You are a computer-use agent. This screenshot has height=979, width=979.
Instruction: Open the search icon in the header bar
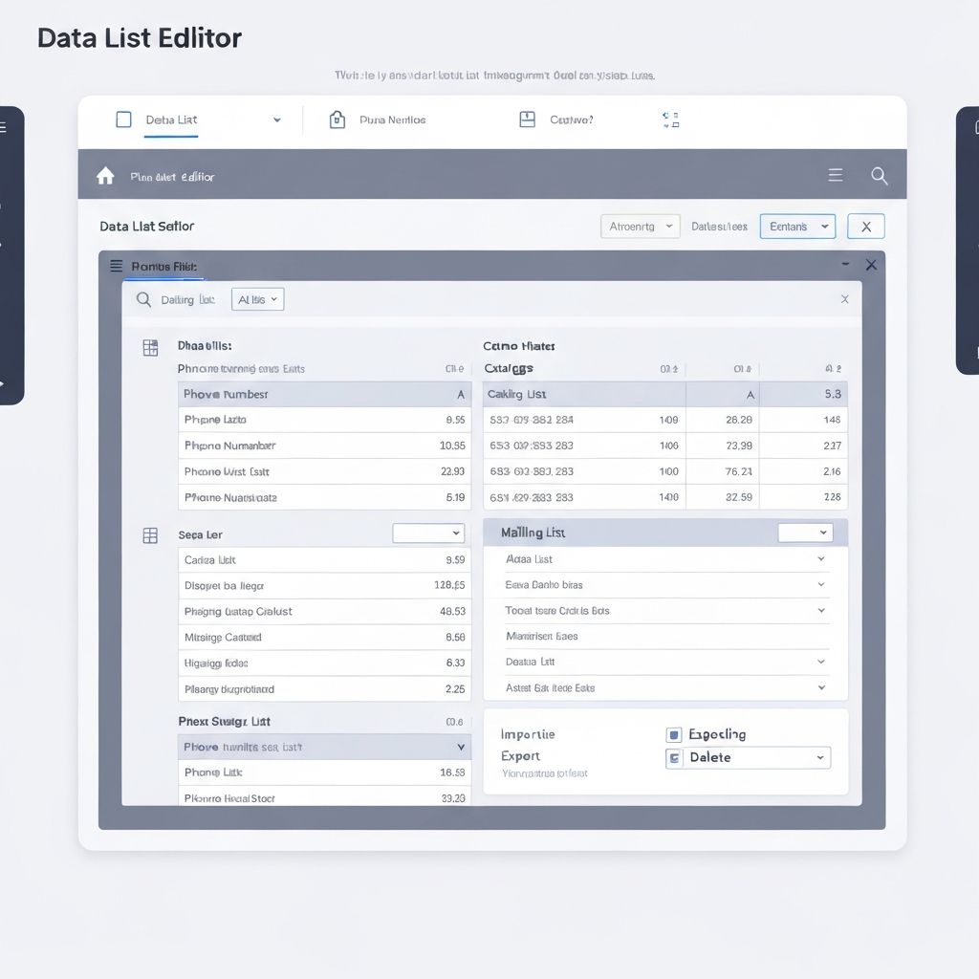[x=879, y=175]
